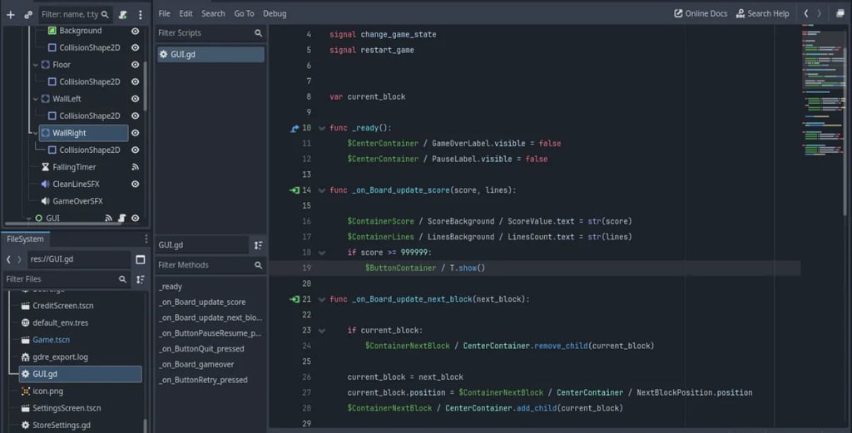
Task: Open the script icon on the GUI node row
Action: pyautogui.click(x=121, y=218)
